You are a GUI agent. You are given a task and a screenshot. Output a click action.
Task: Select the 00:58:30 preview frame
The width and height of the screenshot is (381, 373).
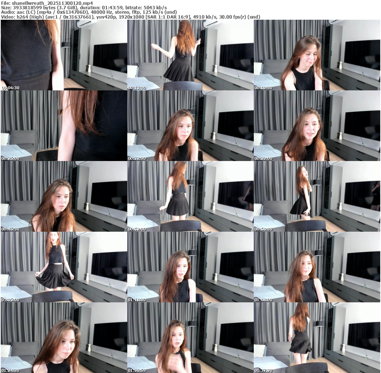coord(317,196)
